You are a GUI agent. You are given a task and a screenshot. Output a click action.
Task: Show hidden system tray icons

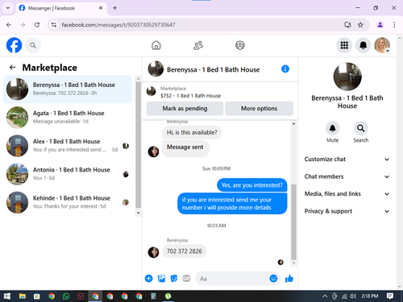coord(325,296)
